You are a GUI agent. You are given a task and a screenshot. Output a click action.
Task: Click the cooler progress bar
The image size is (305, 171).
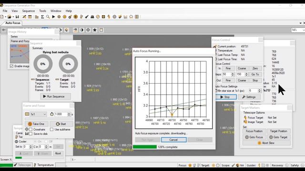tap(40, 158)
